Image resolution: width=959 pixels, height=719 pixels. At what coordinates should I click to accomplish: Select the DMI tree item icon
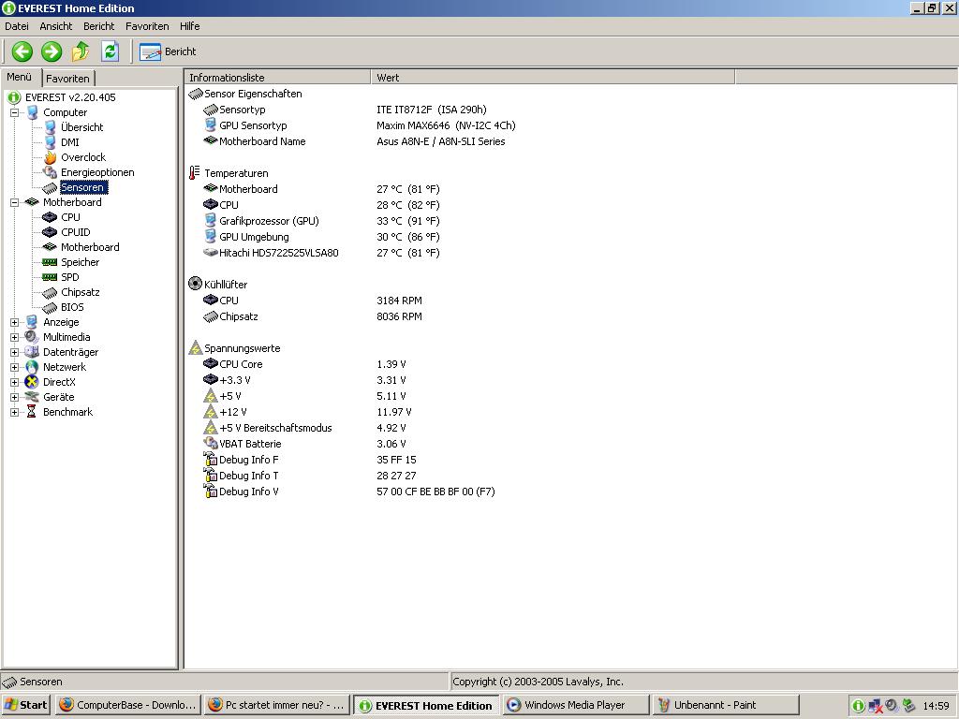tap(51, 142)
